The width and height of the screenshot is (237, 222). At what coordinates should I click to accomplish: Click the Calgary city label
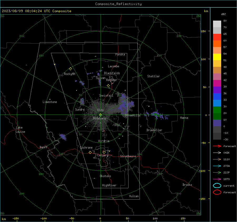point(103,155)
